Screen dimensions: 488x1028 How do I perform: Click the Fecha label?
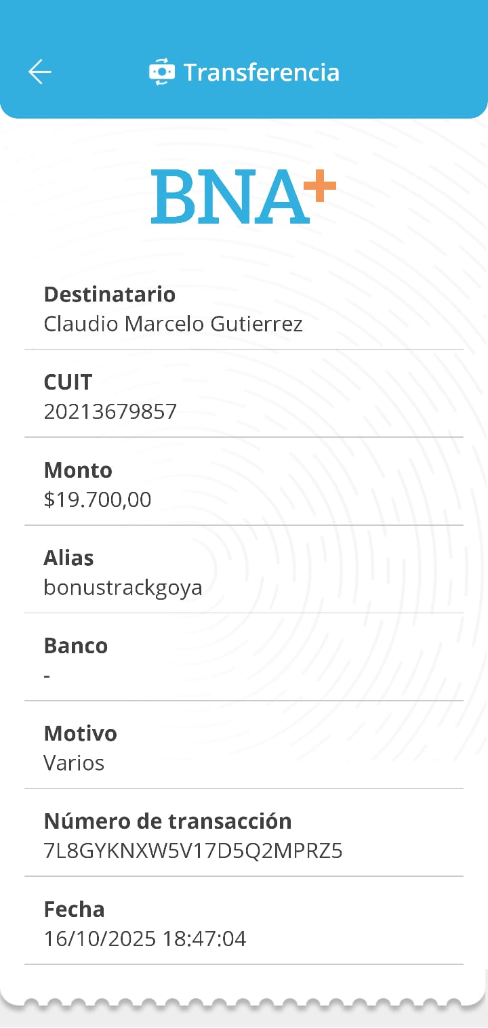pyautogui.click(x=75, y=909)
